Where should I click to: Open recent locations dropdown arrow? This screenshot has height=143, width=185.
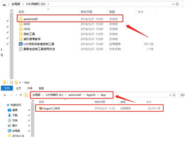[x=17, y=95]
